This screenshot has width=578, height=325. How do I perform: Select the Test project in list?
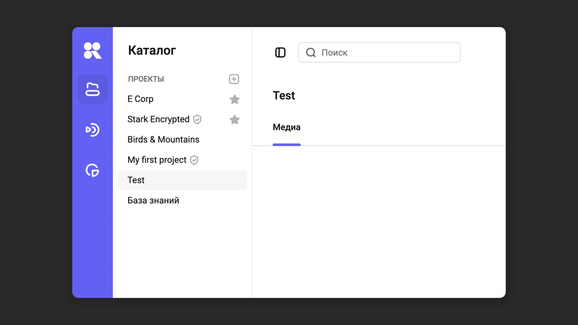(136, 180)
